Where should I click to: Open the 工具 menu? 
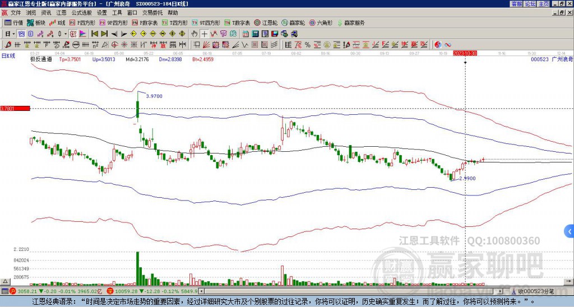[x=117, y=13]
